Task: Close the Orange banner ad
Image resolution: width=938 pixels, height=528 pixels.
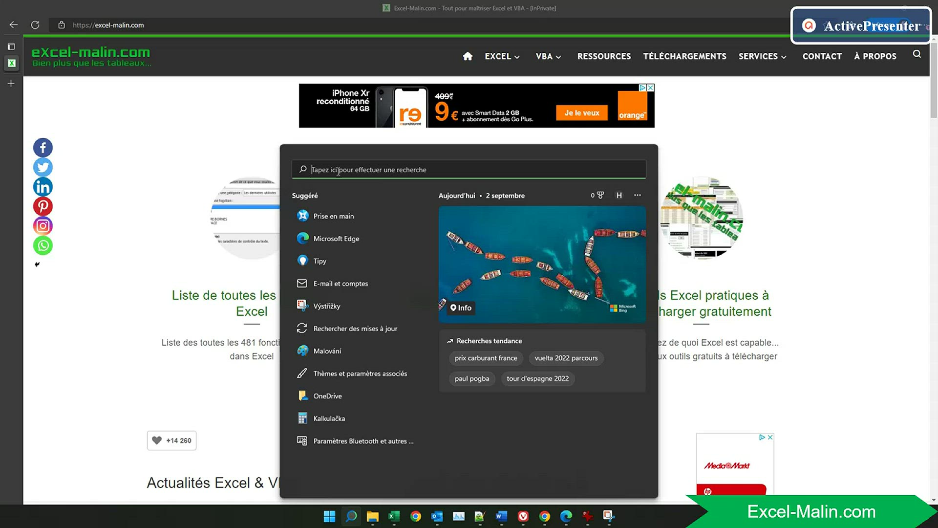Action: [651, 88]
